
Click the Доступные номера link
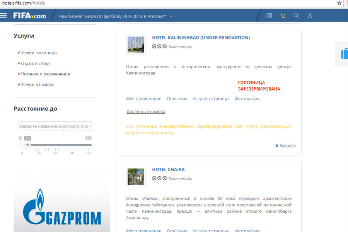146,111
